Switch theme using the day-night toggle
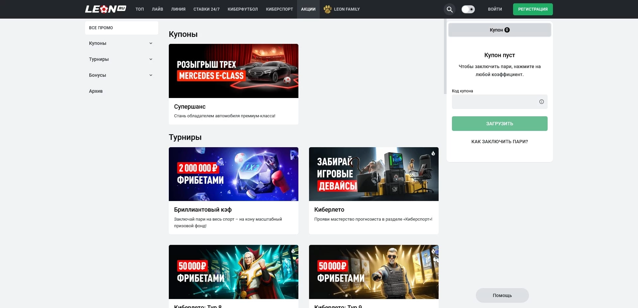Image resolution: width=638 pixels, height=308 pixels. point(468,9)
